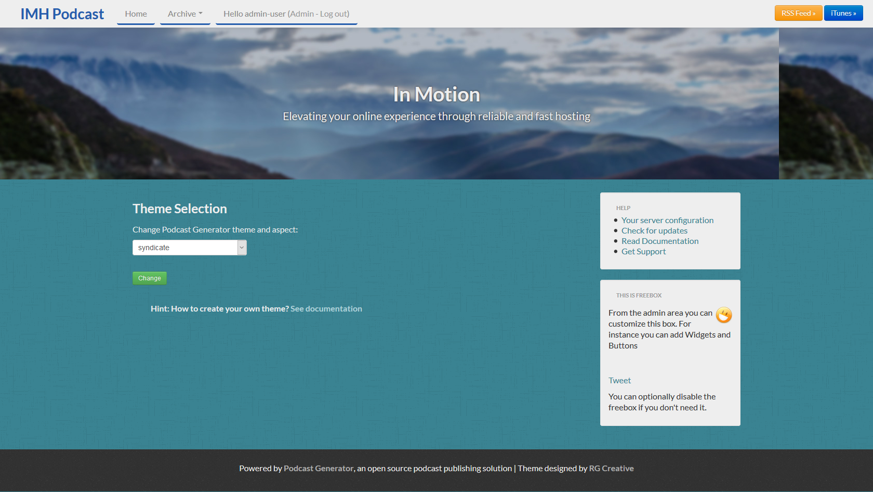
Task: Click the IMH Podcast site title
Action: pyautogui.click(x=62, y=14)
